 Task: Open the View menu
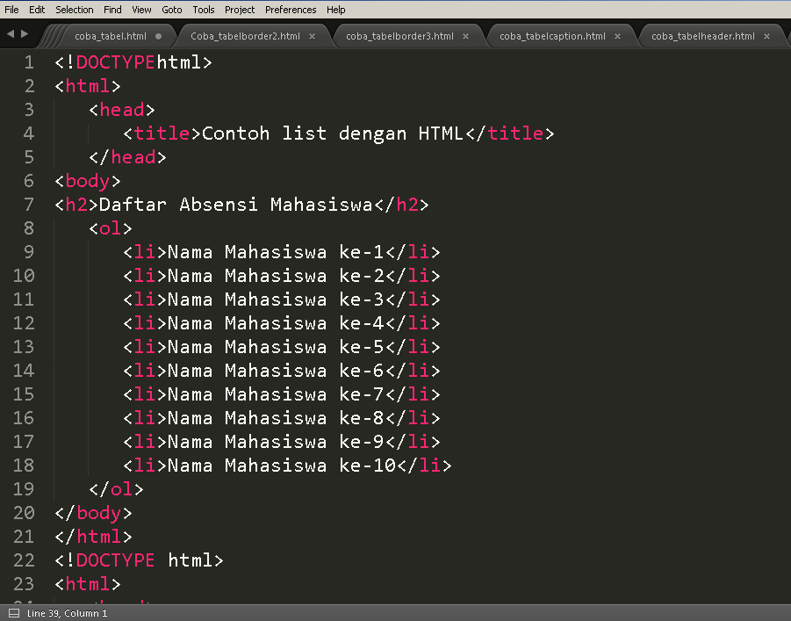[141, 10]
